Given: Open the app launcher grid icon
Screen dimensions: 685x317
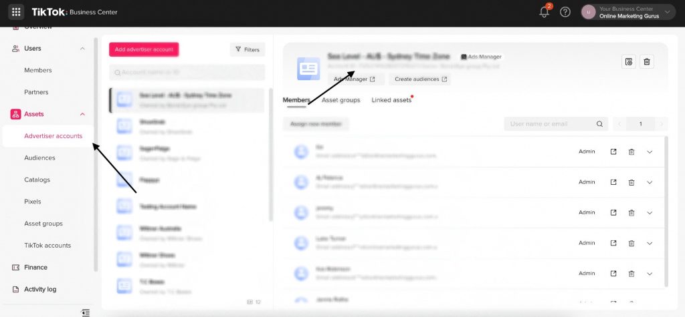Looking at the screenshot, I should coord(16,12).
